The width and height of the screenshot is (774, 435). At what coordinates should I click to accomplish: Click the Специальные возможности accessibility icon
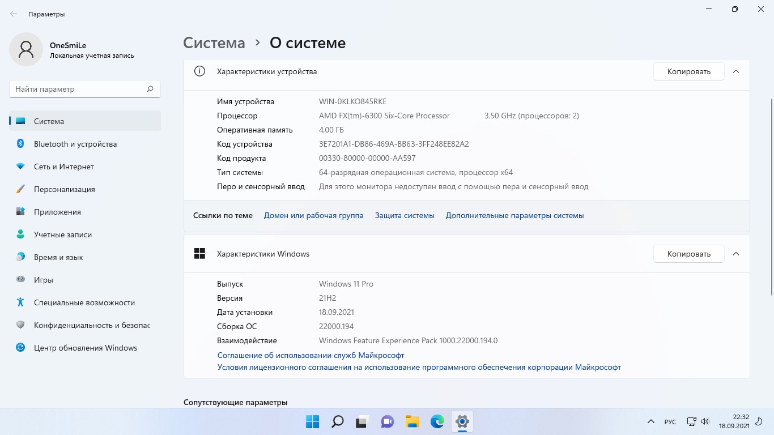point(20,302)
